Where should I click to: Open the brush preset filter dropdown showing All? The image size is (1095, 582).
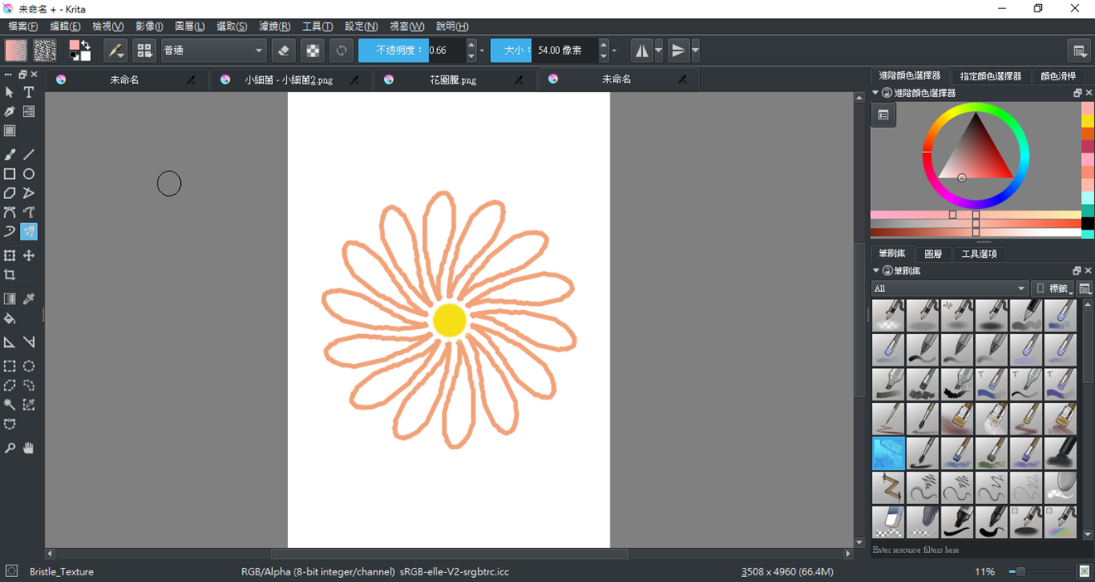(949, 289)
